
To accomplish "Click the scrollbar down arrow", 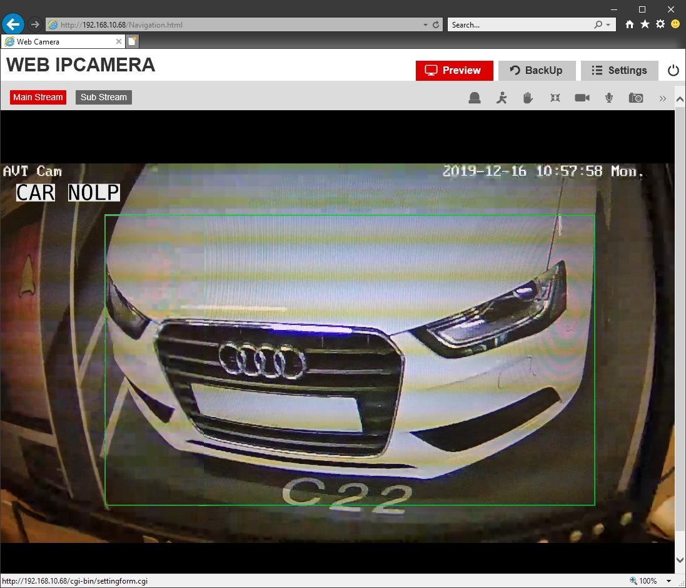I will [x=680, y=560].
